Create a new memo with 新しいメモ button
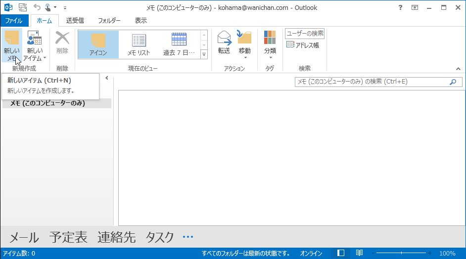Viewport: 466px width, 259px height. [x=12, y=45]
